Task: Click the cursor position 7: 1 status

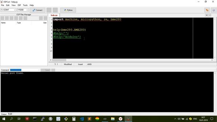Action: (x=56, y=64)
